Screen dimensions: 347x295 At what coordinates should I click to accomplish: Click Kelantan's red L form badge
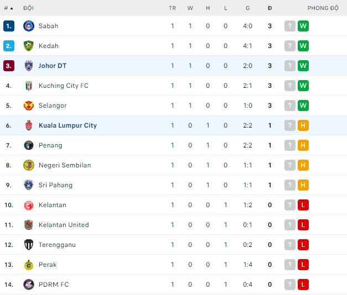[x=303, y=205]
